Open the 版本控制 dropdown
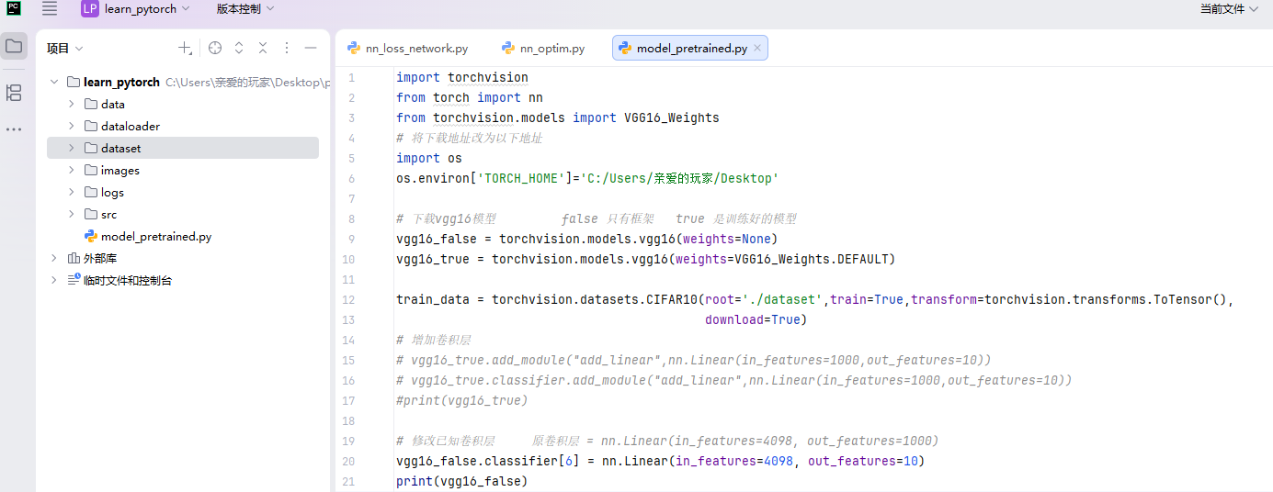 click(244, 8)
